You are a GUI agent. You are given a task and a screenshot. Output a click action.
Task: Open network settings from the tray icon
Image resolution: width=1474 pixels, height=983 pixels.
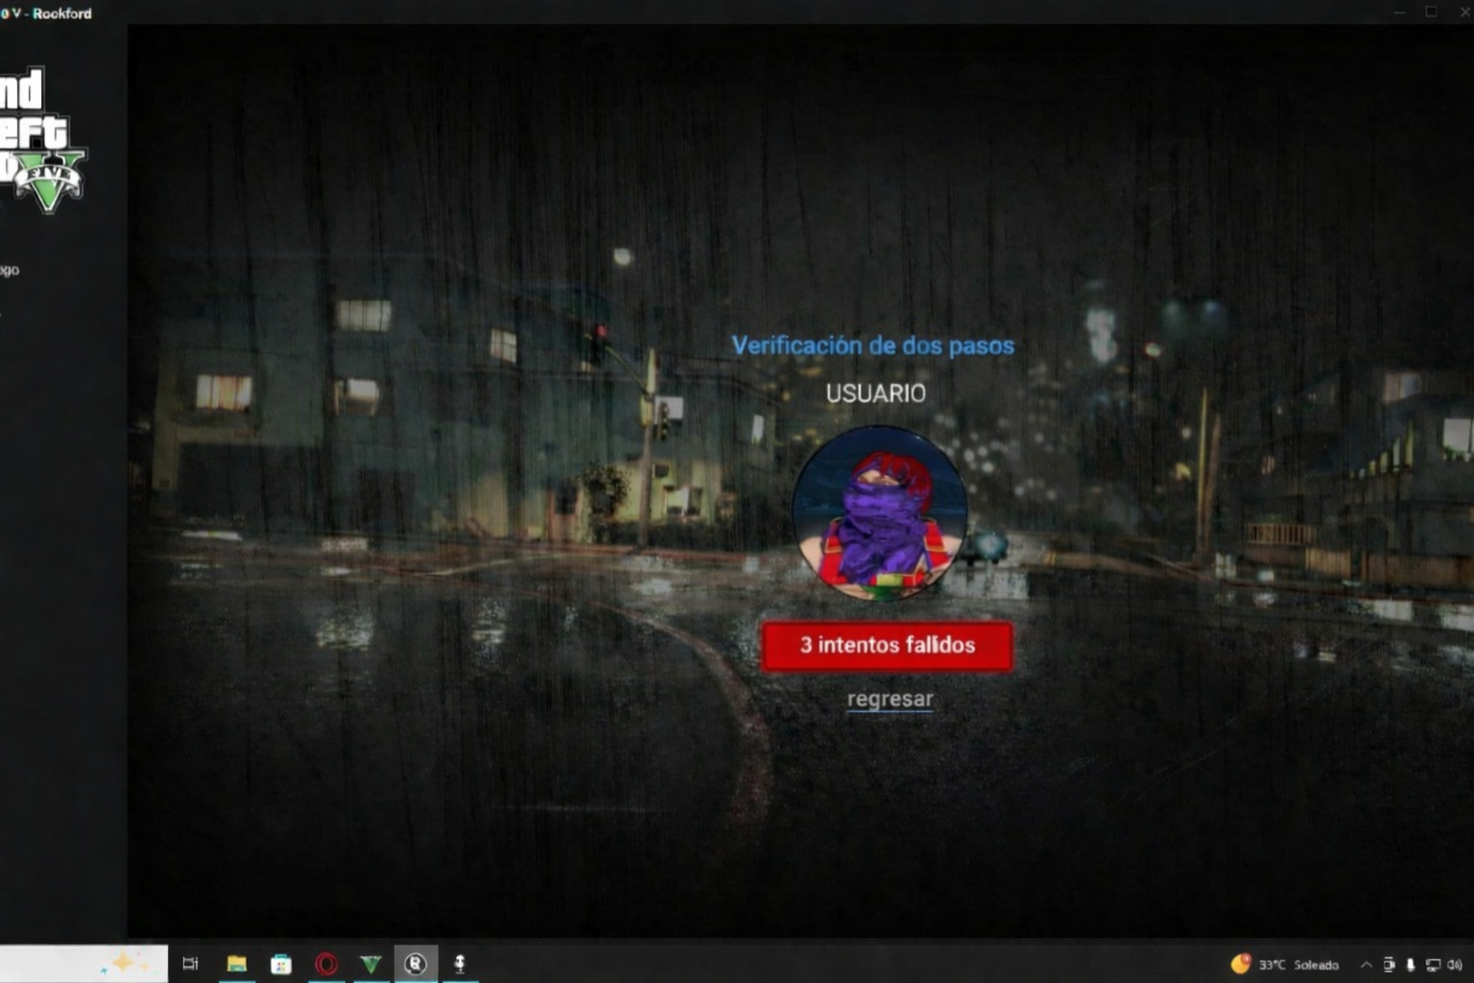pyautogui.click(x=1433, y=965)
